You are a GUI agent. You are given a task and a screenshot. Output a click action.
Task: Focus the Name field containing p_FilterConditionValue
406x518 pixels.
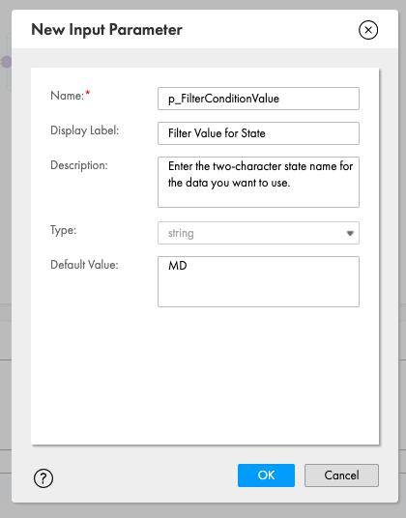point(258,99)
